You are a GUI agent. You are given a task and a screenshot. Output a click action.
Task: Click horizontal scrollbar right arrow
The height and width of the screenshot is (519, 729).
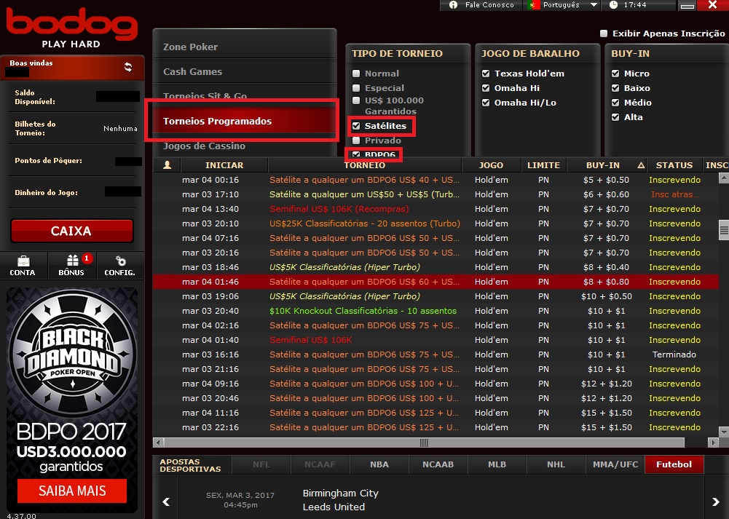[713, 443]
